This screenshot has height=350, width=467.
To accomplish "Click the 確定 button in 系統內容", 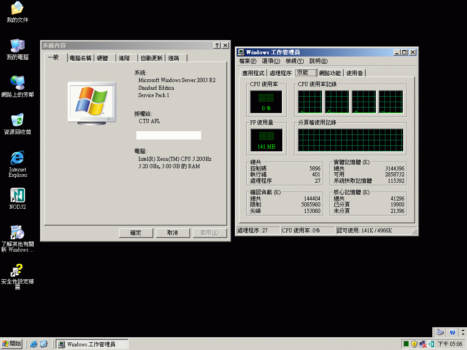I will pyautogui.click(x=136, y=233).
